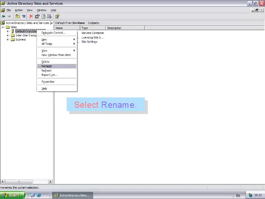This screenshot has height=199, width=265.
Task: Expand the Subnets tree node
Action: (x=7, y=39)
